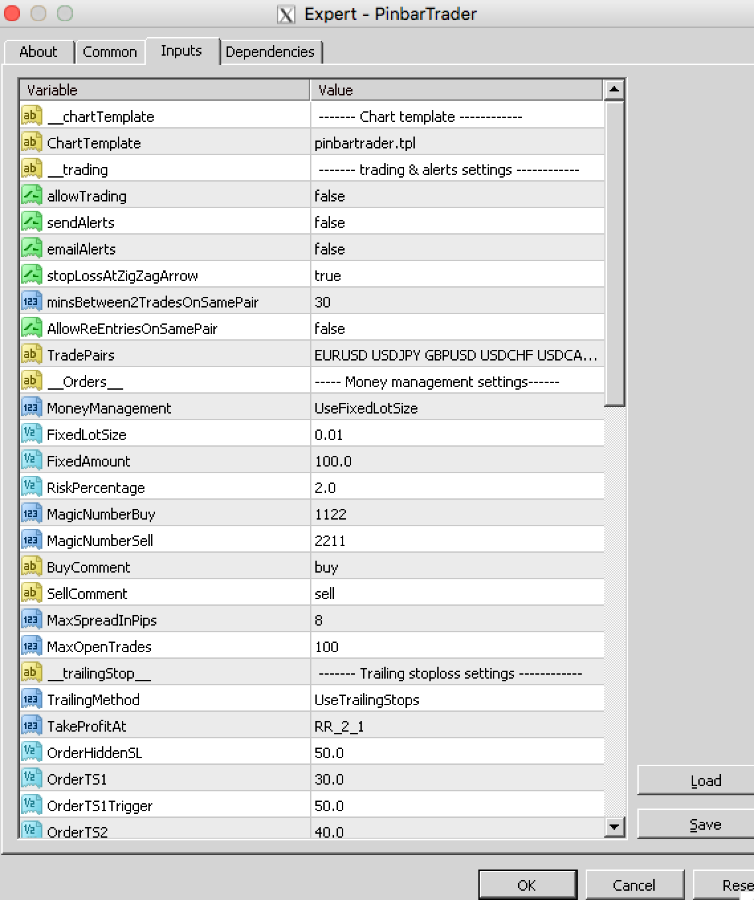This screenshot has width=754, height=900.
Task: Edit the MaxSpreadInPips value 8
Action: pos(457,620)
